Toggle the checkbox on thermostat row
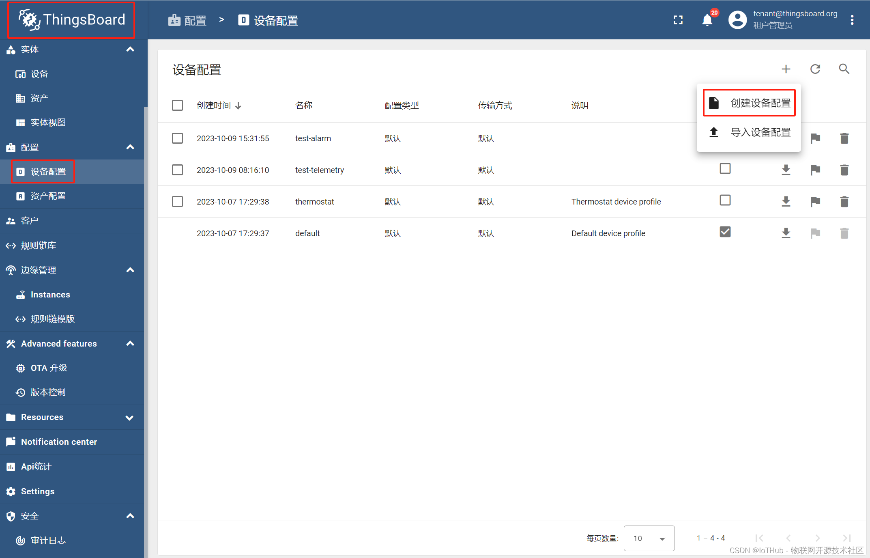Screen dimensions: 870x558 point(178,201)
